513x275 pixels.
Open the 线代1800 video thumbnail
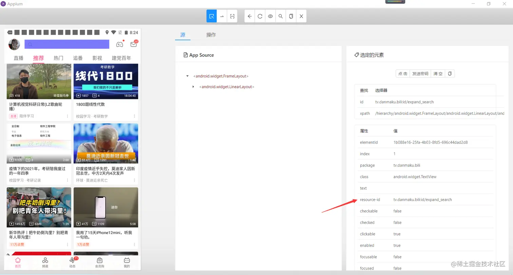pos(106,81)
